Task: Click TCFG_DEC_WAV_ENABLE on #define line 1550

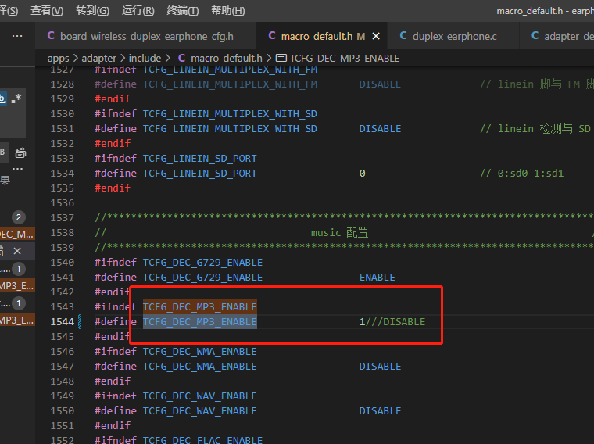Action: pyautogui.click(x=199, y=411)
